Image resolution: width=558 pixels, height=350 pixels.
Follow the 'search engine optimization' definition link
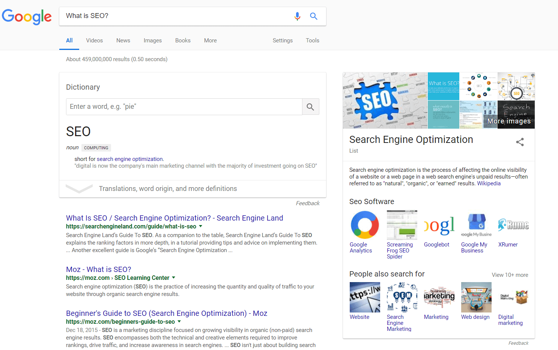[130, 159]
